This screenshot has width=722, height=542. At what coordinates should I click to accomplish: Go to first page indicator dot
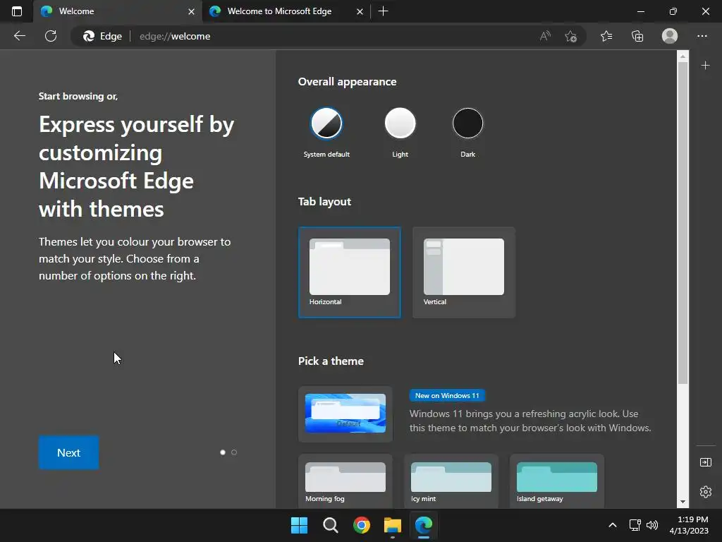223,452
